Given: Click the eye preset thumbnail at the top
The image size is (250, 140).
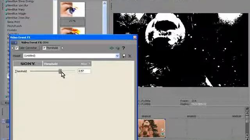Looking at the screenshot, I should click(x=72, y=9).
